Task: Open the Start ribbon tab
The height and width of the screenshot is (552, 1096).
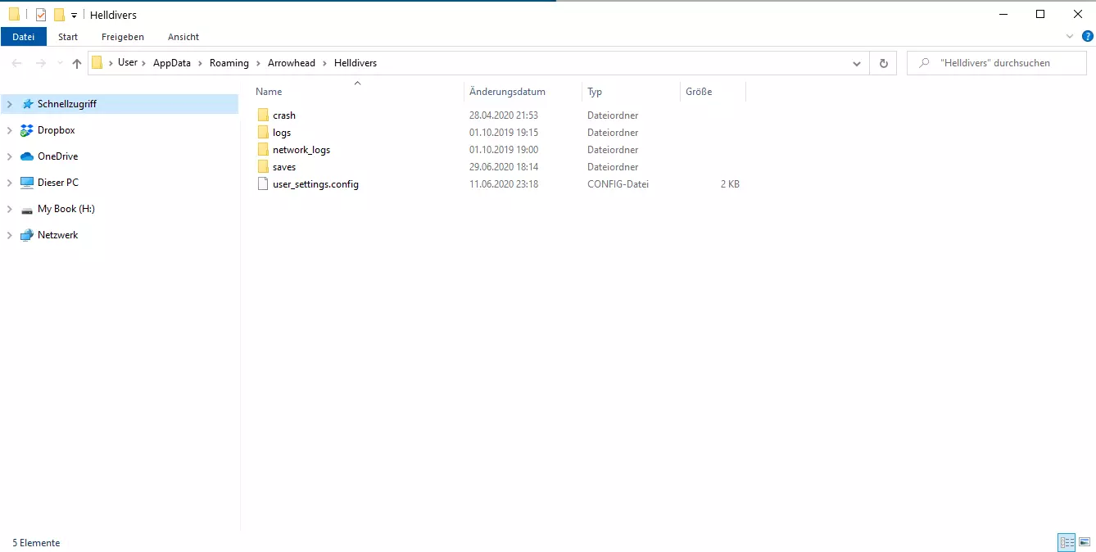Action: point(68,37)
